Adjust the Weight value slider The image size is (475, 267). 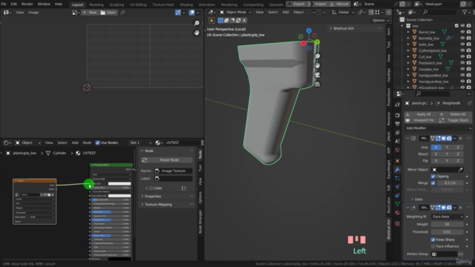coord(447,224)
